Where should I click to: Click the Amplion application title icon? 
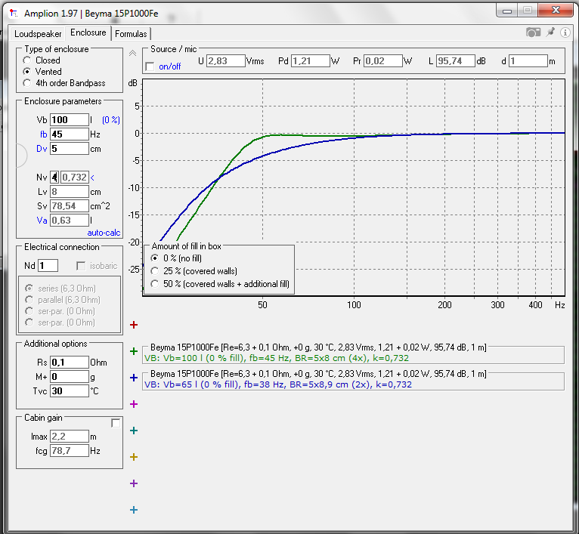coord(14,14)
